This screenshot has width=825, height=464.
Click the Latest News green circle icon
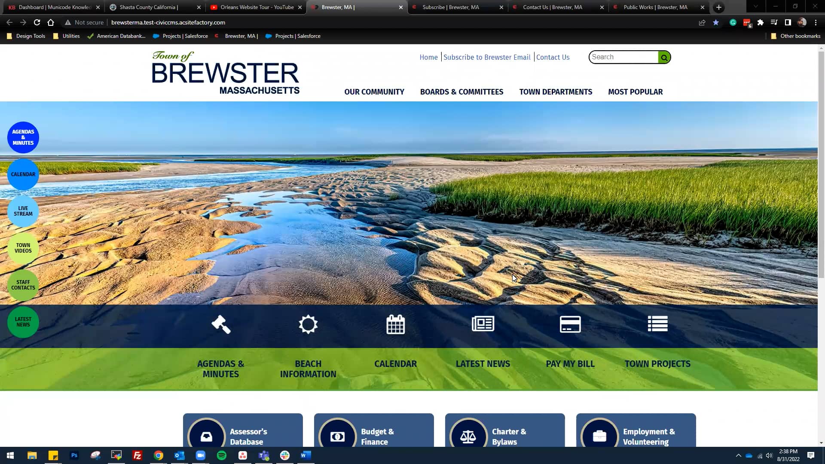(23, 322)
